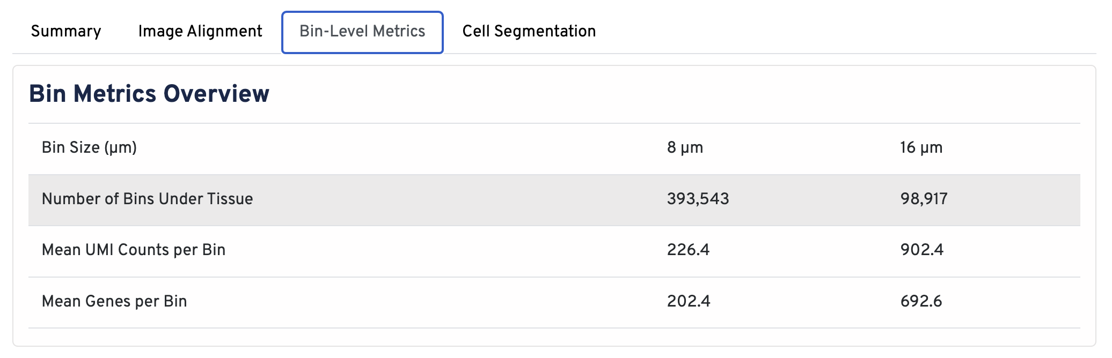This screenshot has width=1112, height=358.
Task: Switch to the Summary tab
Action: 66,32
